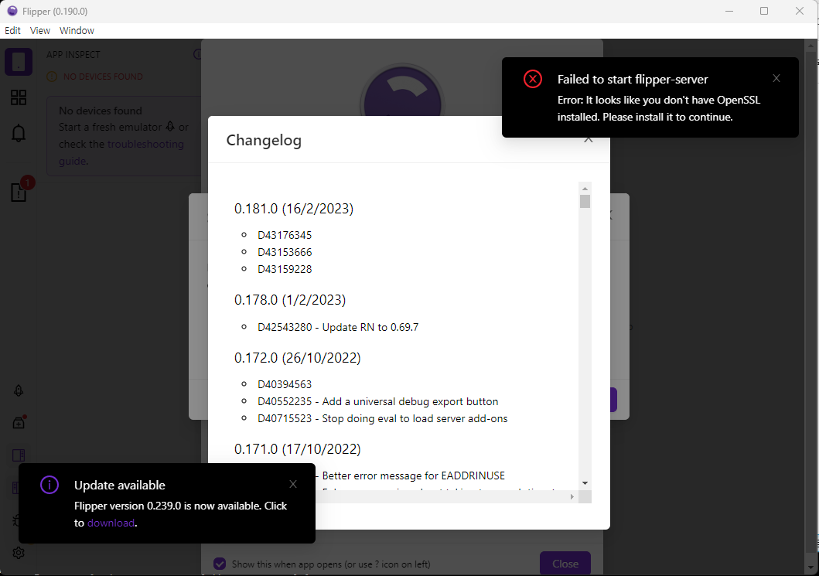Open the troubleshooting guide link
819x576 pixels.
[121, 152]
